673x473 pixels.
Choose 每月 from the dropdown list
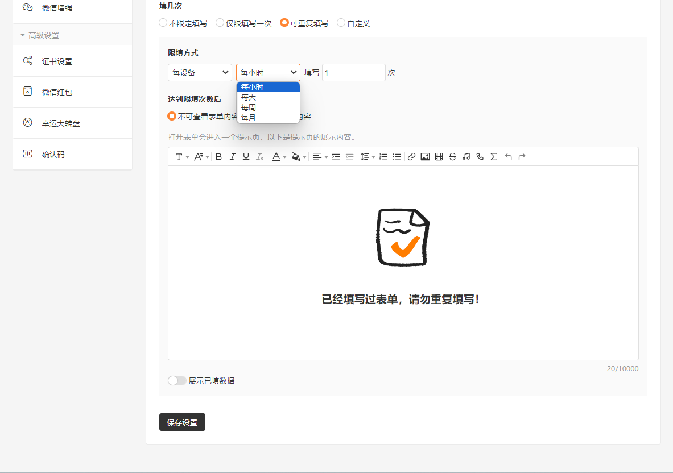269,118
